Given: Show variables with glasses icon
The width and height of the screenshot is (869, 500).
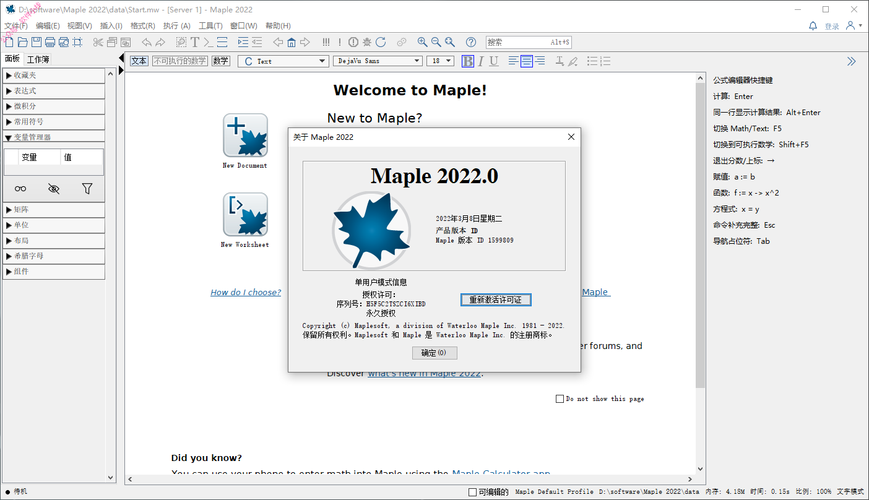Looking at the screenshot, I should click(20, 189).
